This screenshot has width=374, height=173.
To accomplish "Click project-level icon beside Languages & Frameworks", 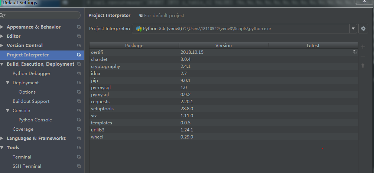I will pos(79,138).
